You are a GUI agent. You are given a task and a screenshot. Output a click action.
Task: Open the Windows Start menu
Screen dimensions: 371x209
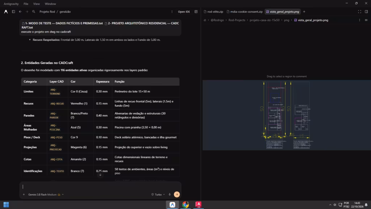(x=6, y=205)
